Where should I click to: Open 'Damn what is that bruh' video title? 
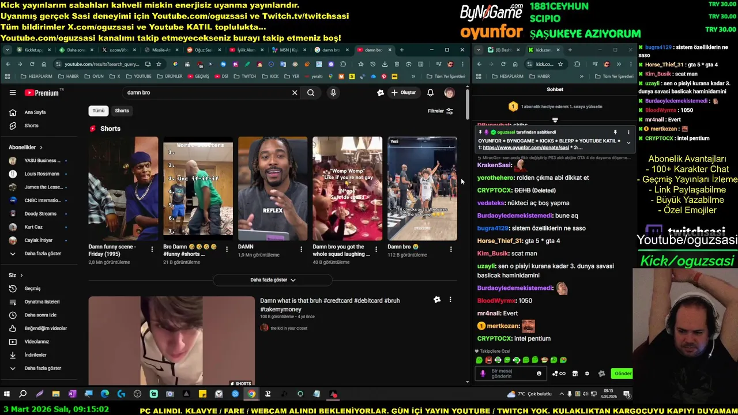pos(330,305)
